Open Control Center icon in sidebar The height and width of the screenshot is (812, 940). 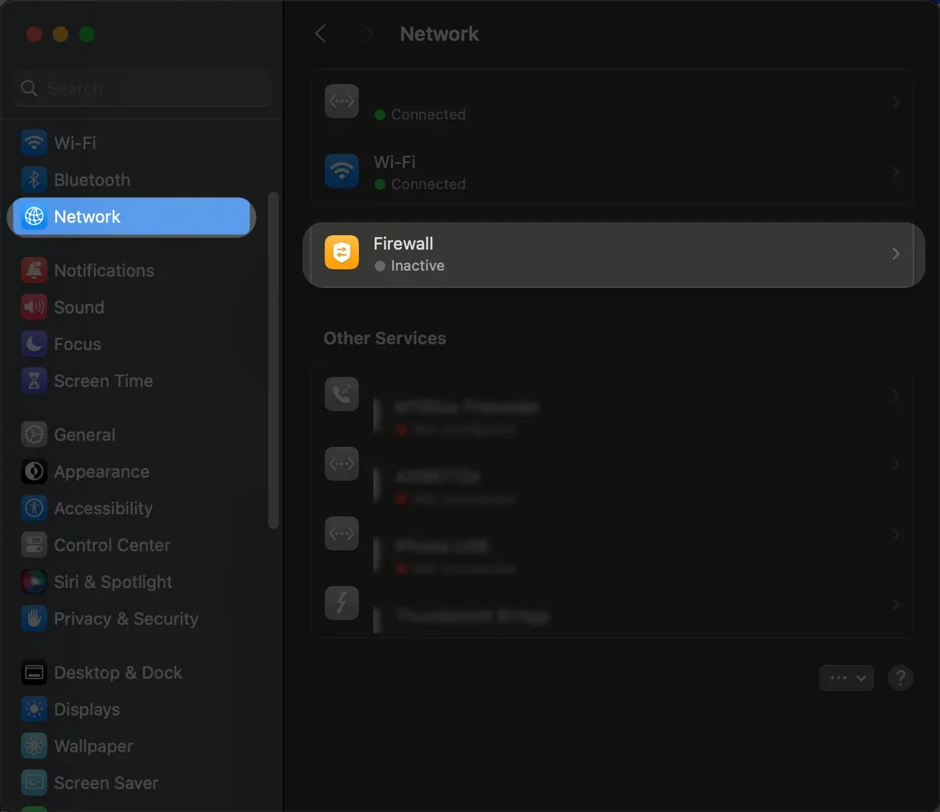click(x=34, y=545)
